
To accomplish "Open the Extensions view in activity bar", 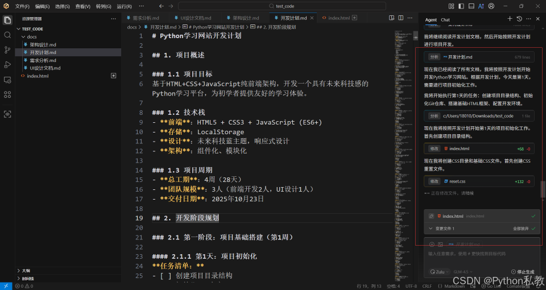I will click(7, 95).
